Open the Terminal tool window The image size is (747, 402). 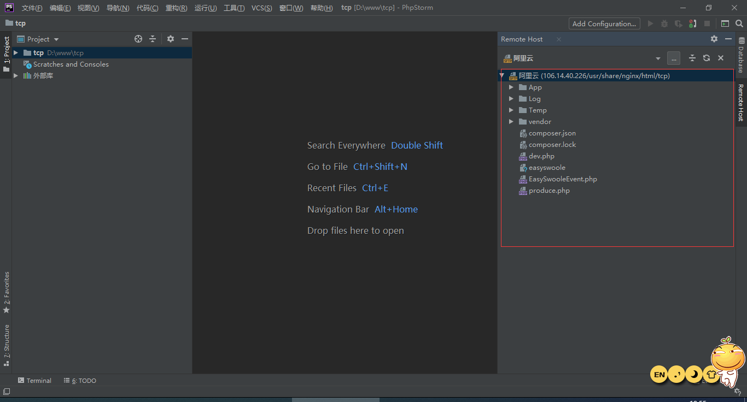(34, 381)
